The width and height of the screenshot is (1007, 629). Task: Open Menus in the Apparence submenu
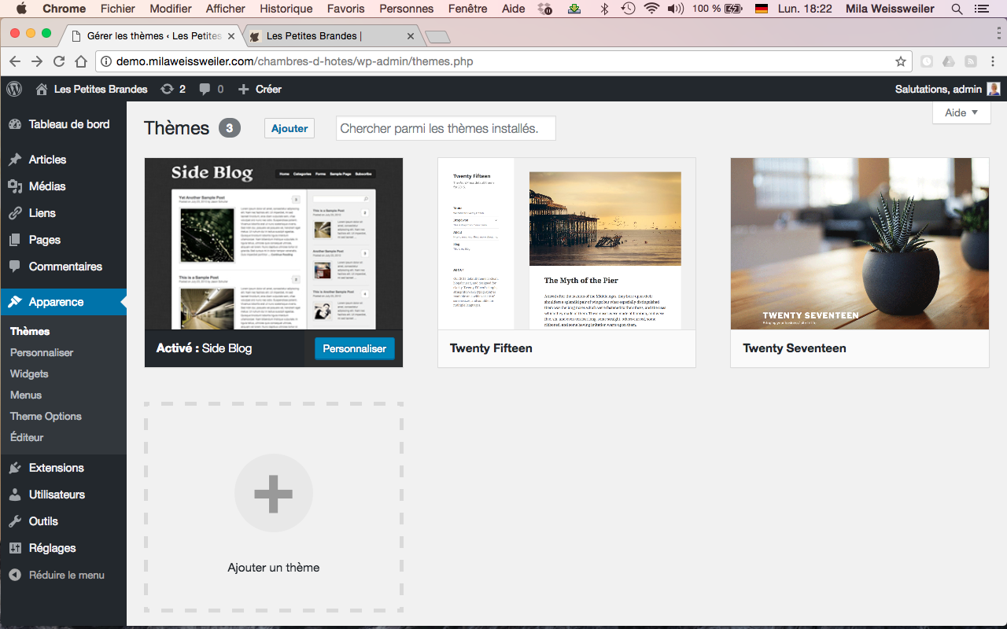[26, 395]
